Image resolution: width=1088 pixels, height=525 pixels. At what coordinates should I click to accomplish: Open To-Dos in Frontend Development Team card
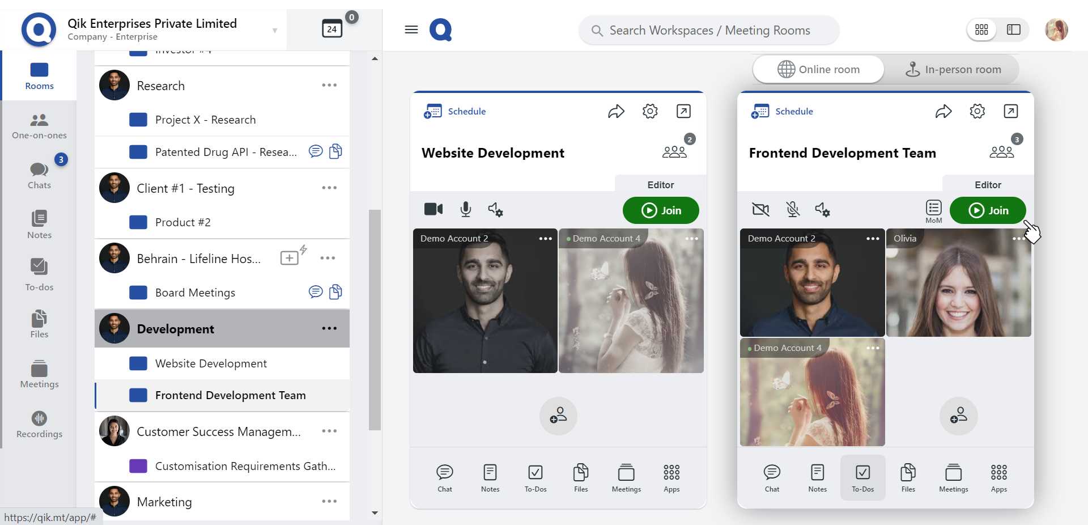click(x=862, y=477)
